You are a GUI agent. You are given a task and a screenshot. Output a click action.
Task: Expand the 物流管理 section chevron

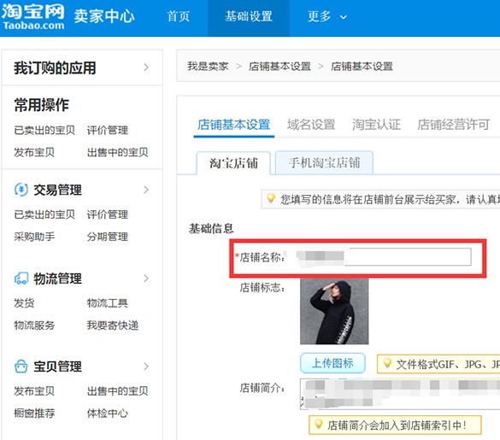coord(146,279)
